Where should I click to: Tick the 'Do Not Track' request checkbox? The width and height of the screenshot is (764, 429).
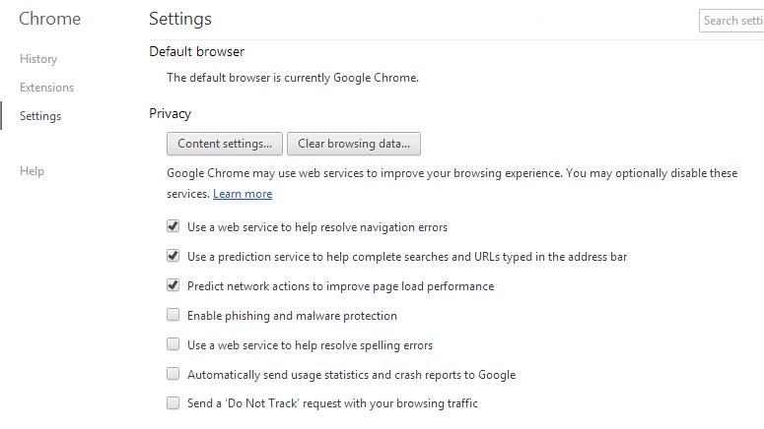pyautogui.click(x=174, y=402)
